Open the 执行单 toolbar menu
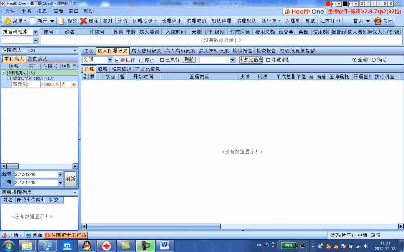404x252 pixels. [271, 21]
